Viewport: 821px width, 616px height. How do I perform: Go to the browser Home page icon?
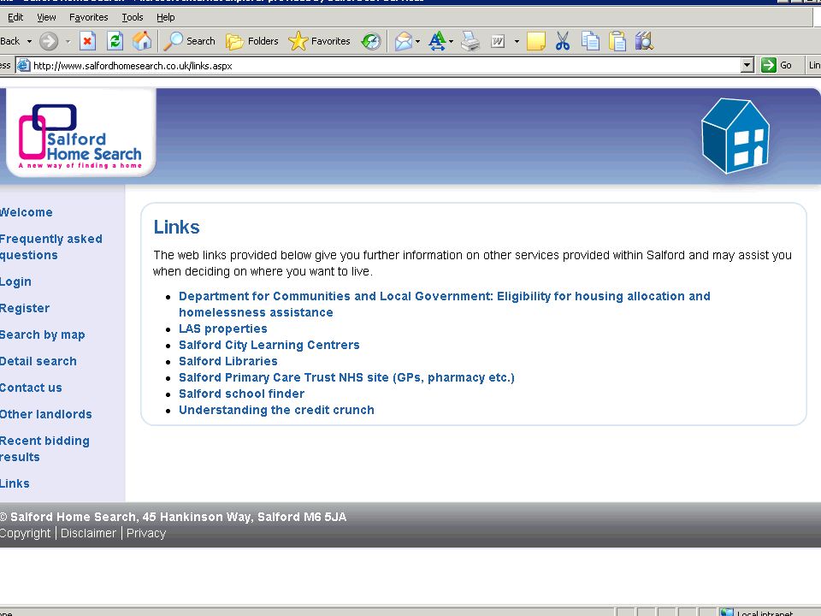142,41
